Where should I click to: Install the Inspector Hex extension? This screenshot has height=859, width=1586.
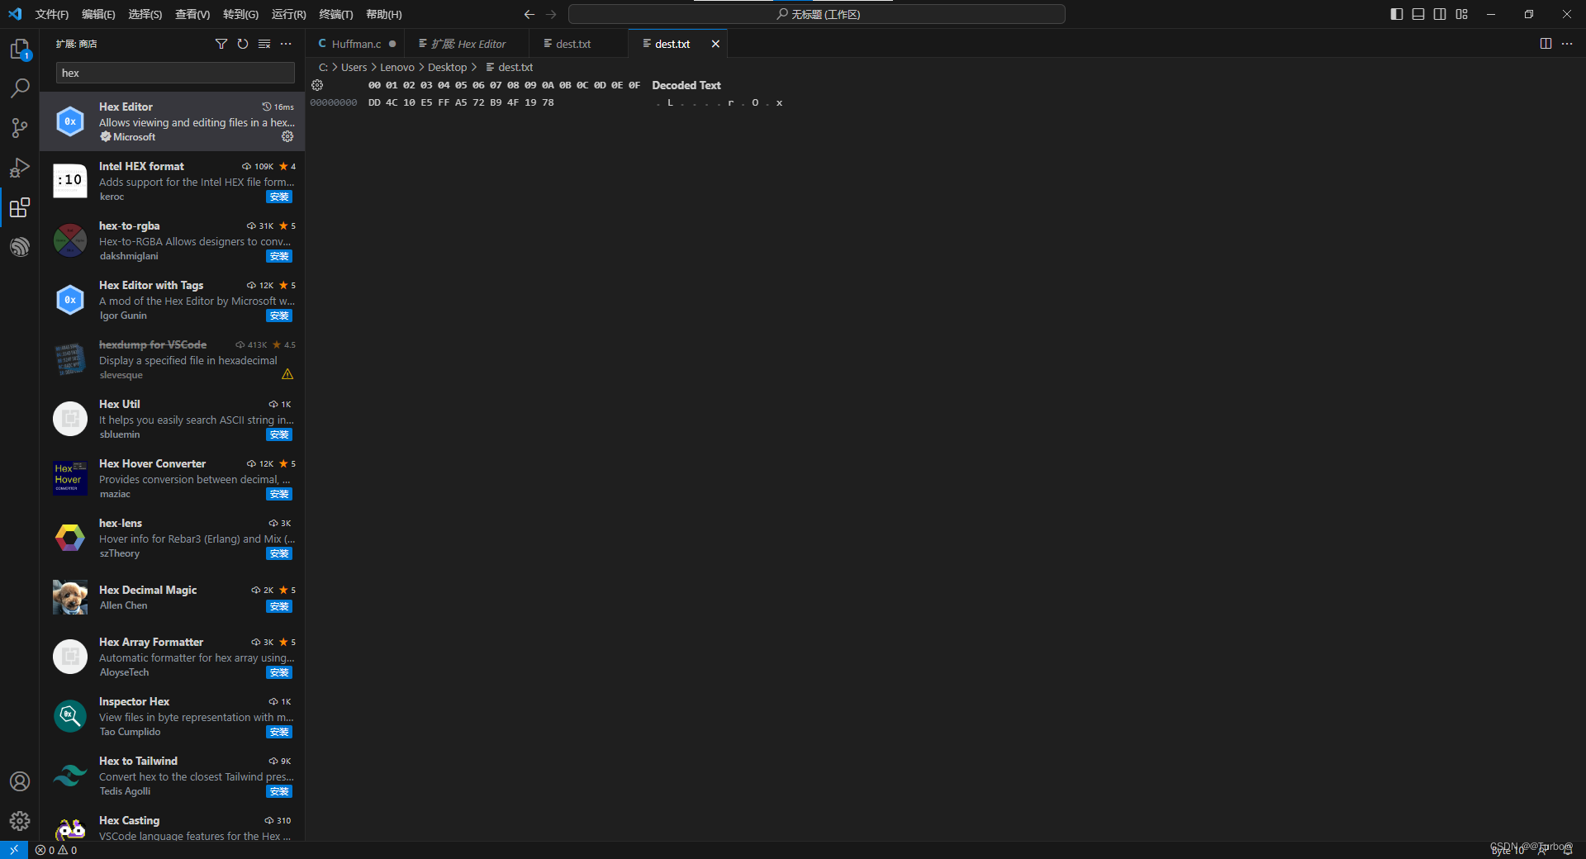(279, 732)
